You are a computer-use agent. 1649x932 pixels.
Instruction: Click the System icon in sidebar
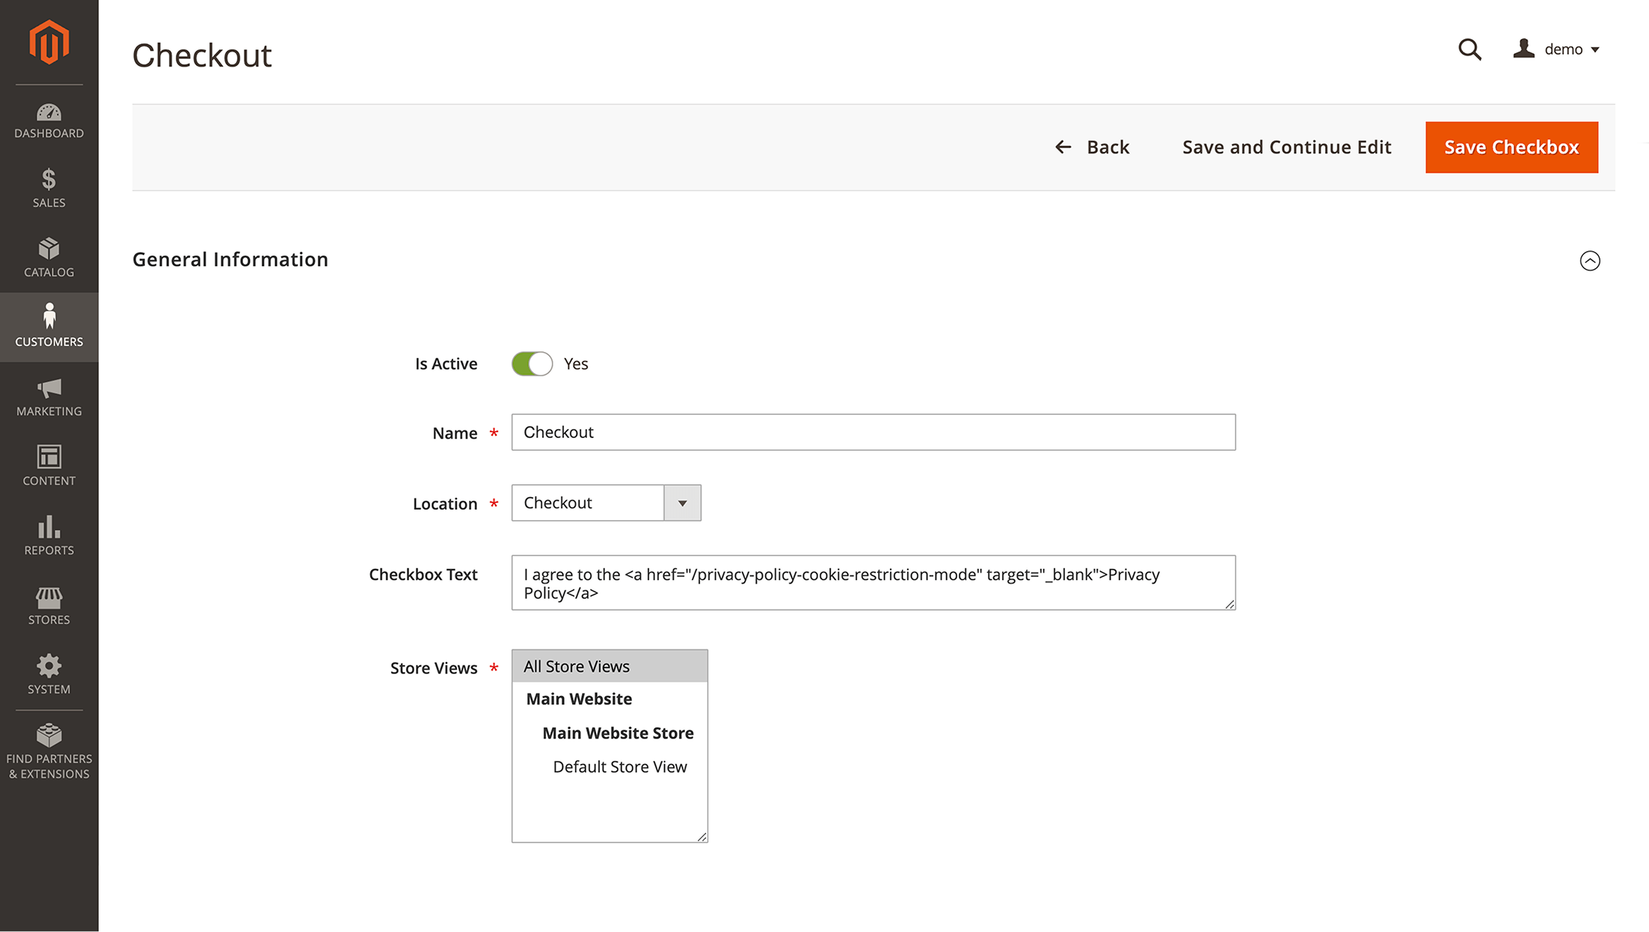(x=48, y=668)
